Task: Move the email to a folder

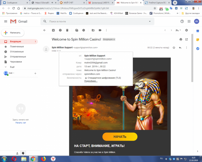Action: click(93, 30)
